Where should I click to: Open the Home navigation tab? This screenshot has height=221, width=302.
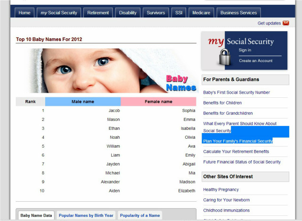pyautogui.click(x=24, y=13)
